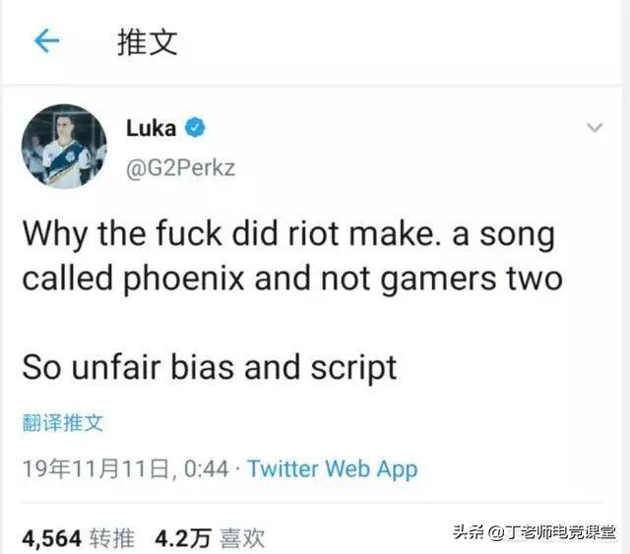This screenshot has width=630, height=554.
Task: Click the 'So unfair bias and script' line
Action: pos(210,368)
